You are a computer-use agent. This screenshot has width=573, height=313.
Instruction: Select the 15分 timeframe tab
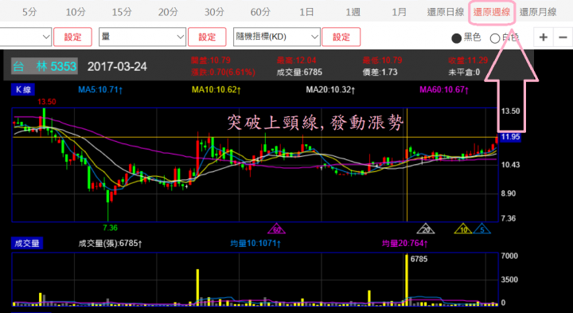(x=122, y=12)
